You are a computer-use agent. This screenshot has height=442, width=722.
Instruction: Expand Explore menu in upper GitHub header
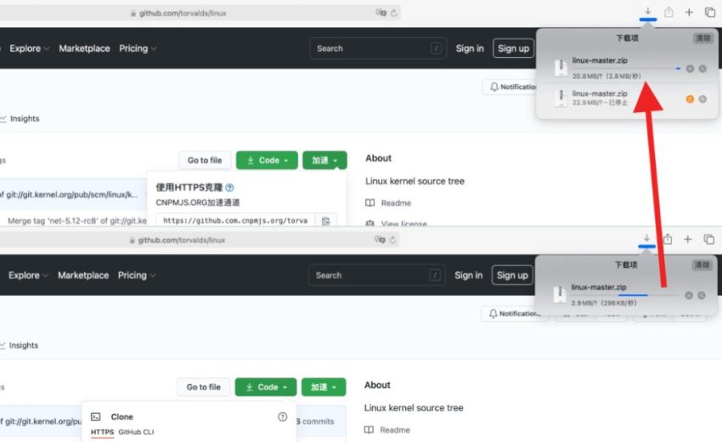tap(30, 48)
